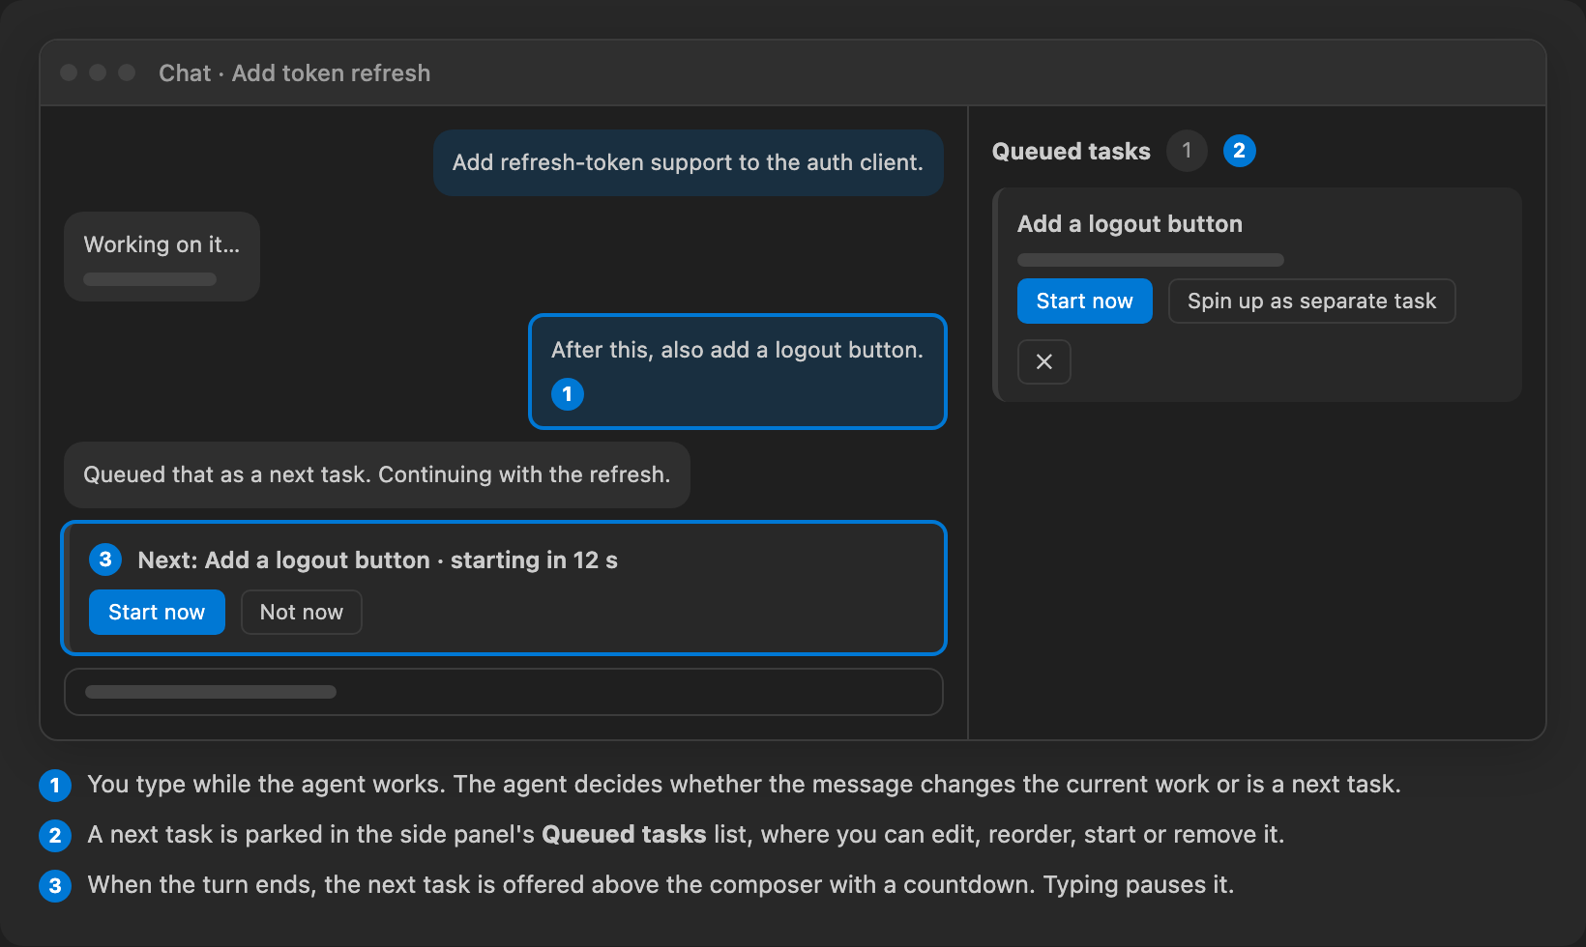Click the 'Working on it...' status bubble

162,256
